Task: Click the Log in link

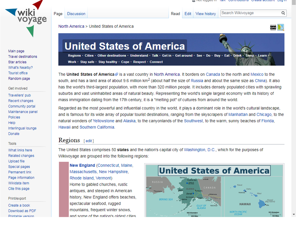Action: pos(282,1)
